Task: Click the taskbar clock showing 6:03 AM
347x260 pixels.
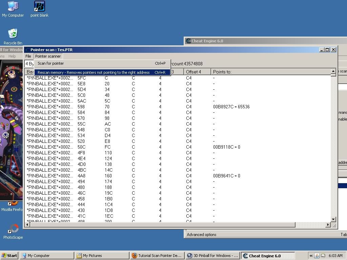Action: tap(335, 256)
